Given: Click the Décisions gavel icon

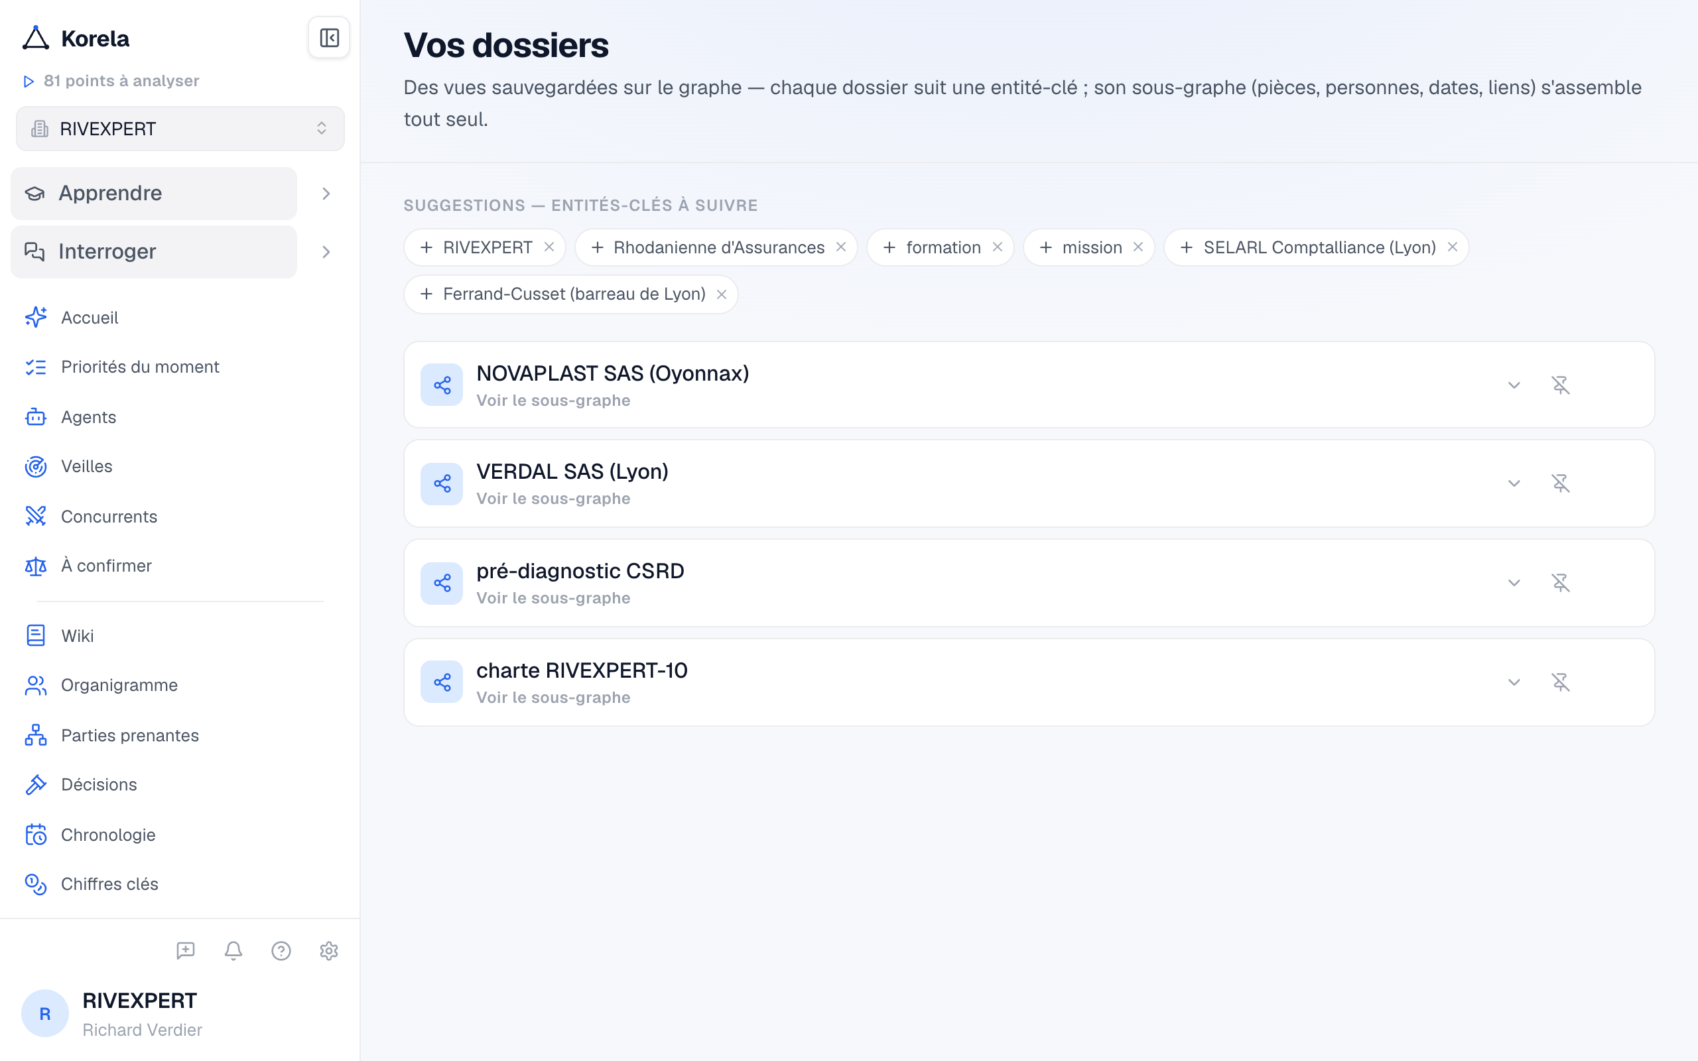Looking at the screenshot, I should [36, 784].
